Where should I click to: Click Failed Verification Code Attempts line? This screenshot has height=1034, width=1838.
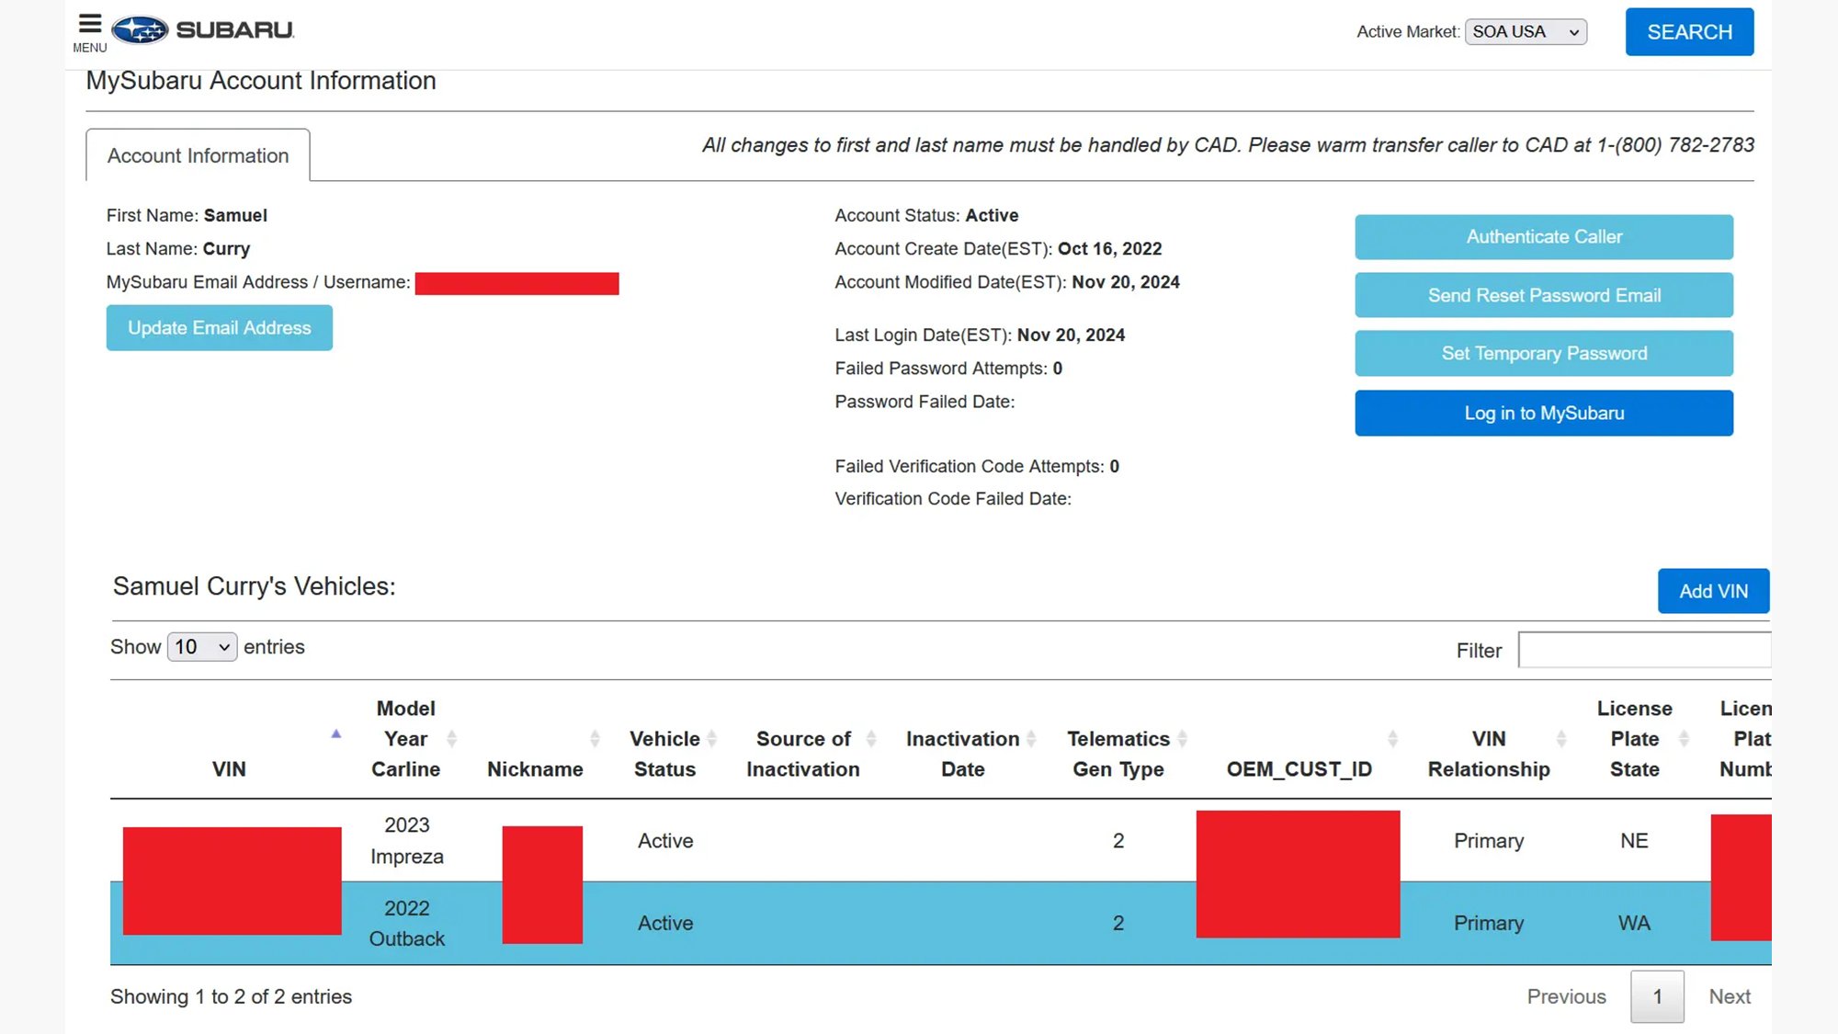click(977, 467)
